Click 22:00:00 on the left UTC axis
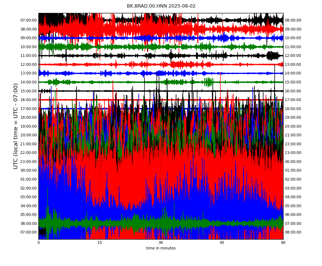 click(x=29, y=153)
